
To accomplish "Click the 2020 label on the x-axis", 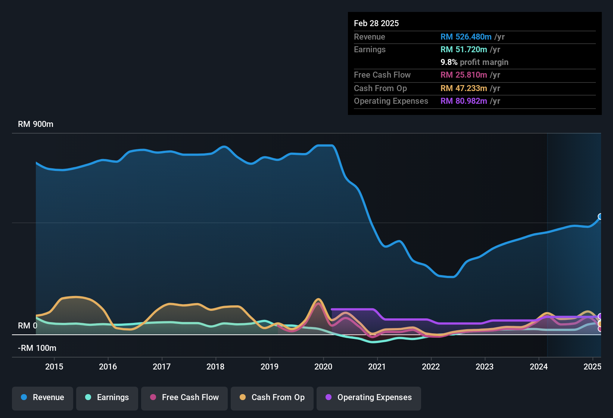I will (323, 366).
